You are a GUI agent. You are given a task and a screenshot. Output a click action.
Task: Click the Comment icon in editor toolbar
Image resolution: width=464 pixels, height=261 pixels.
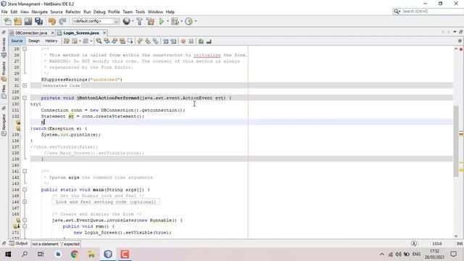click(201, 41)
